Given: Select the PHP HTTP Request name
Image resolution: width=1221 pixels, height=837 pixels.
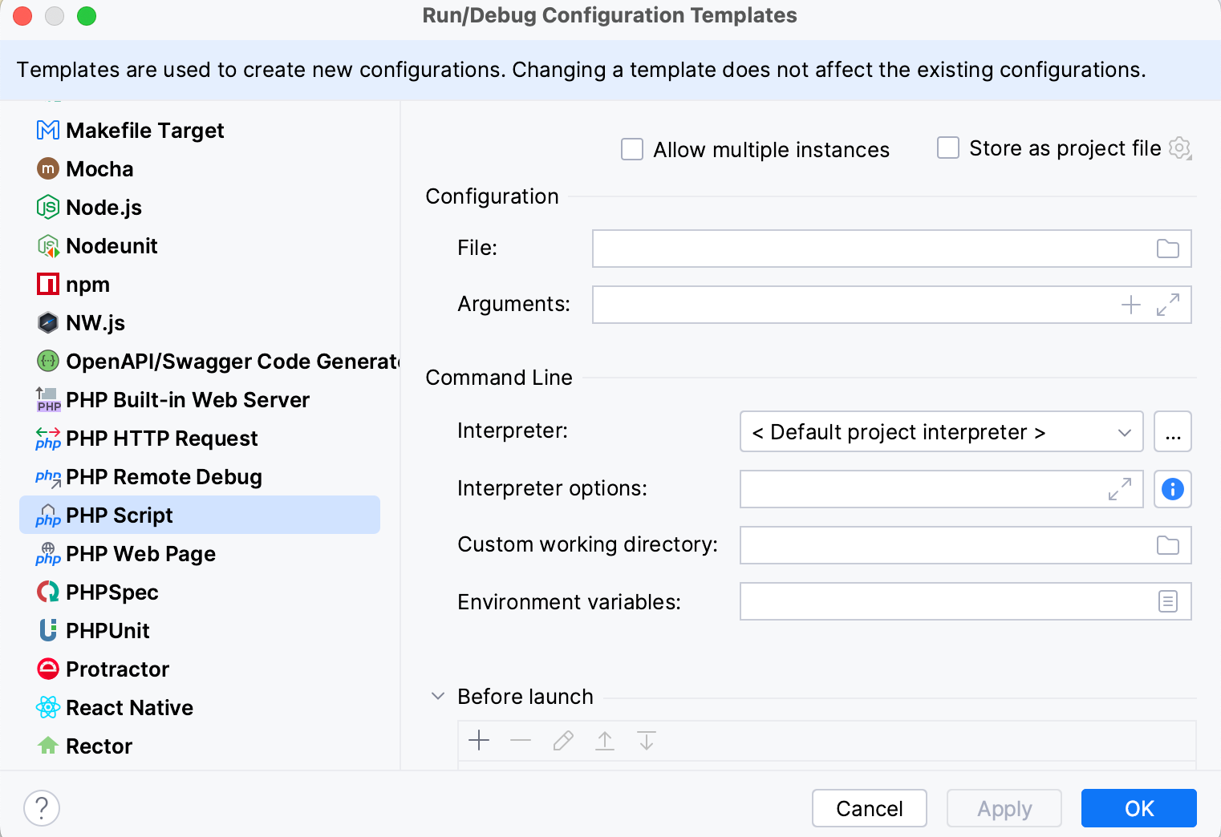Looking at the screenshot, I should click(162, 439).
